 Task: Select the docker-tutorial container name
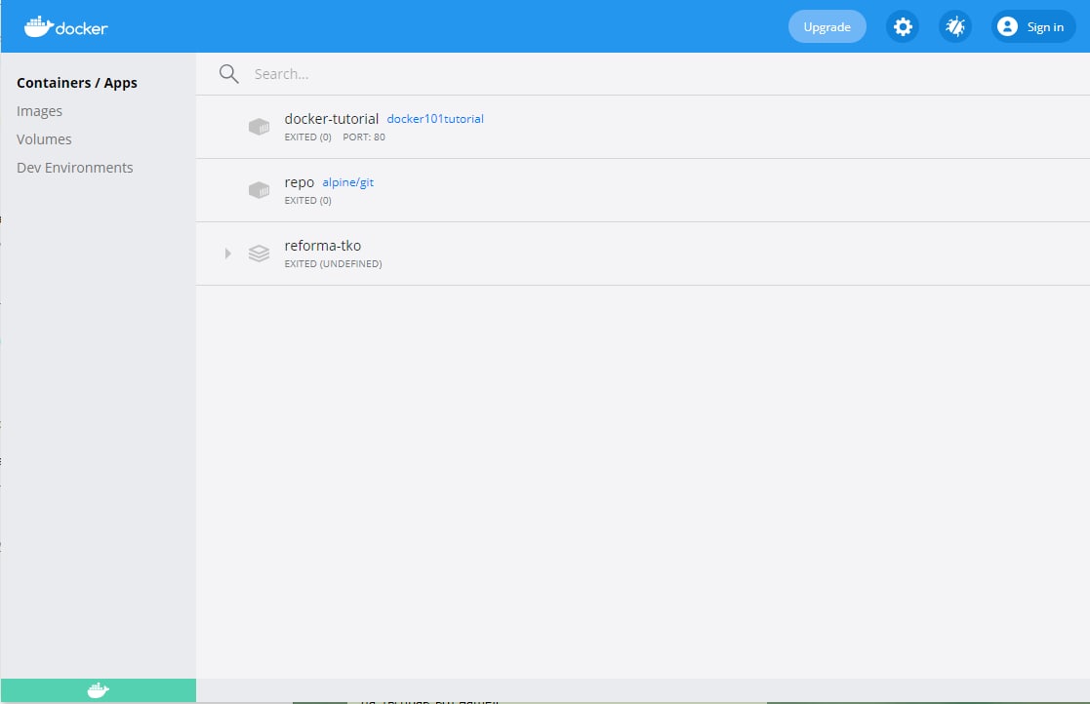coord(332,119)
